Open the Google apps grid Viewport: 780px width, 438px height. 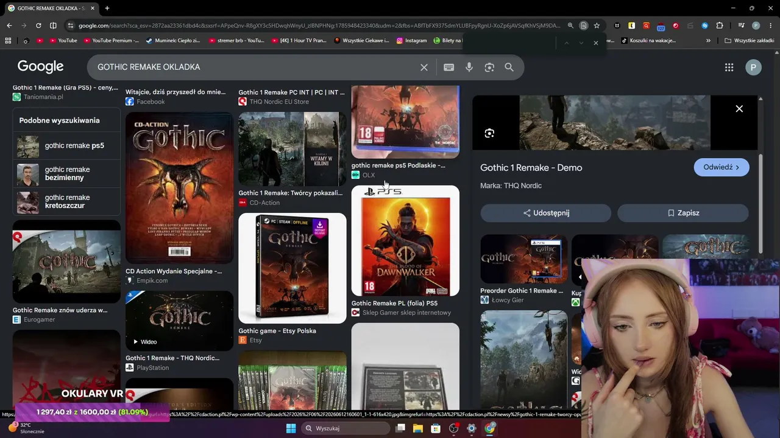pyautogui.click(x=729, y=67)
